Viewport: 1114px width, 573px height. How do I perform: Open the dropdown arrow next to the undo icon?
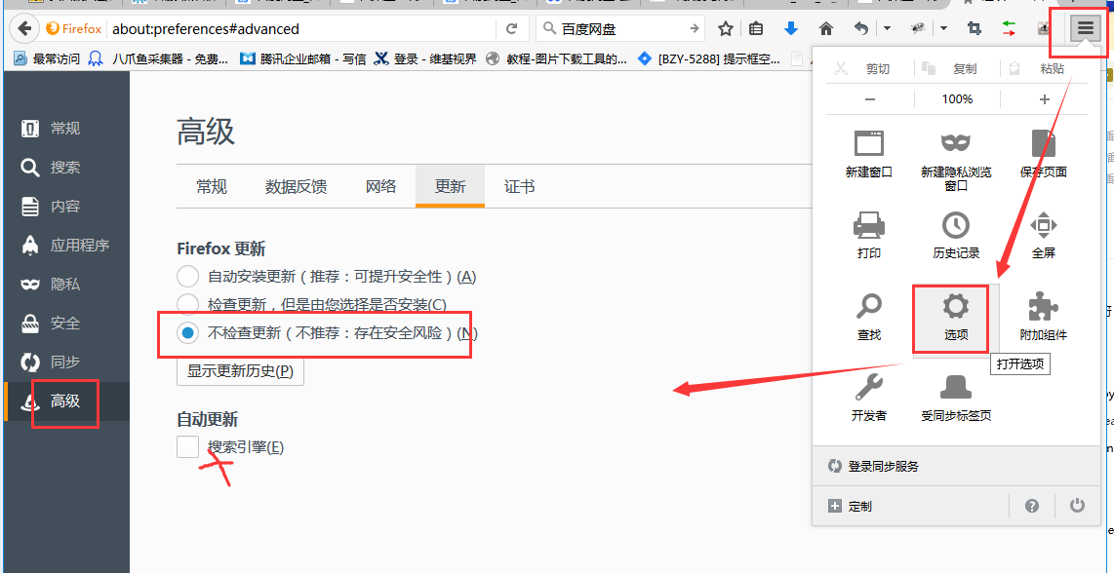point(886,29)
